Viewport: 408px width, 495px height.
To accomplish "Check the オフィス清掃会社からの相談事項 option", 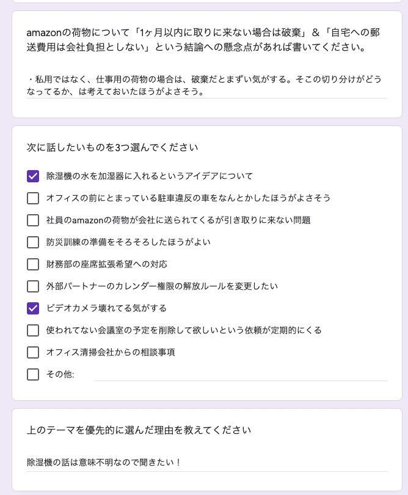I will pyautogui.click(x=33, y=352).
